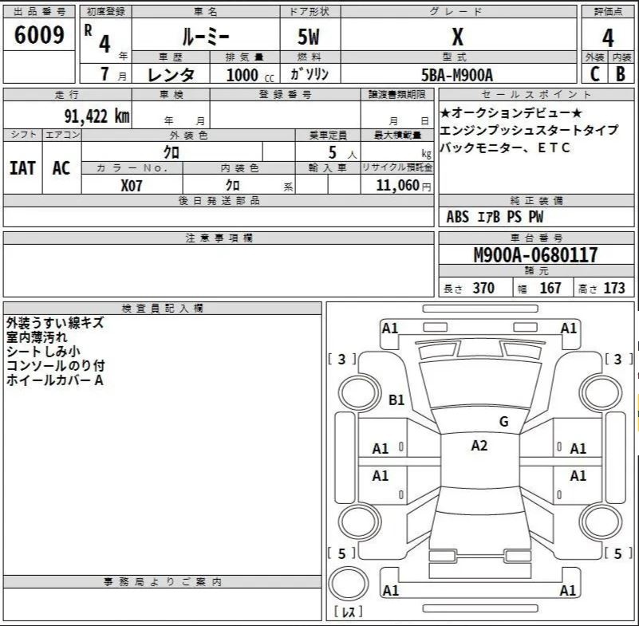639x626 pixels.
Task: Click the model code 5BA-M900A
Action: coord(457,75)
